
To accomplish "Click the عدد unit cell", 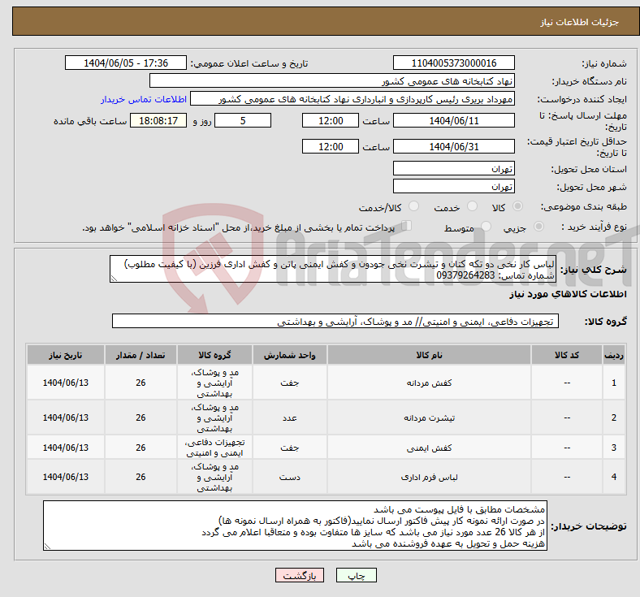I will click(289, 417).
